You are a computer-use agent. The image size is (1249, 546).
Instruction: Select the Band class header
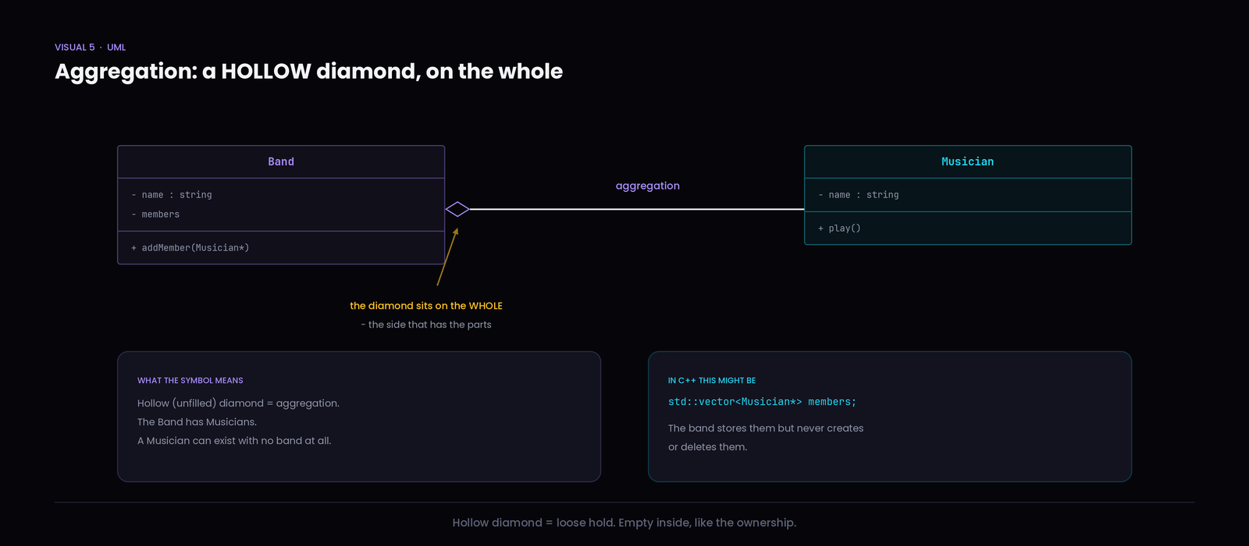coord(281,161)
